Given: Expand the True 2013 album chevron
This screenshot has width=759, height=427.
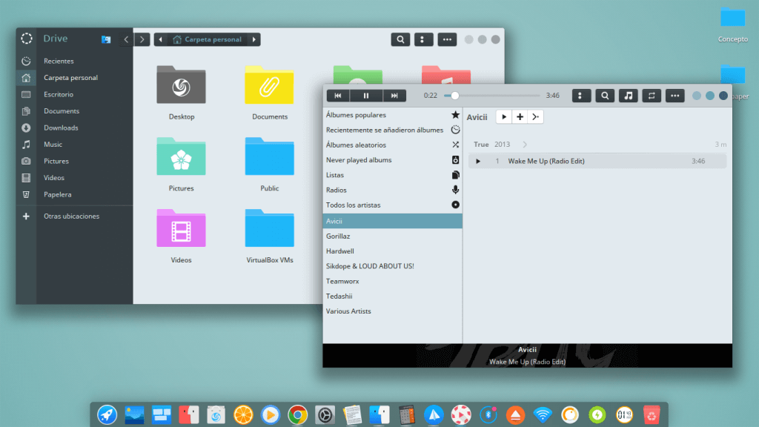Looking at the screenshot, I should pos(525,145).
